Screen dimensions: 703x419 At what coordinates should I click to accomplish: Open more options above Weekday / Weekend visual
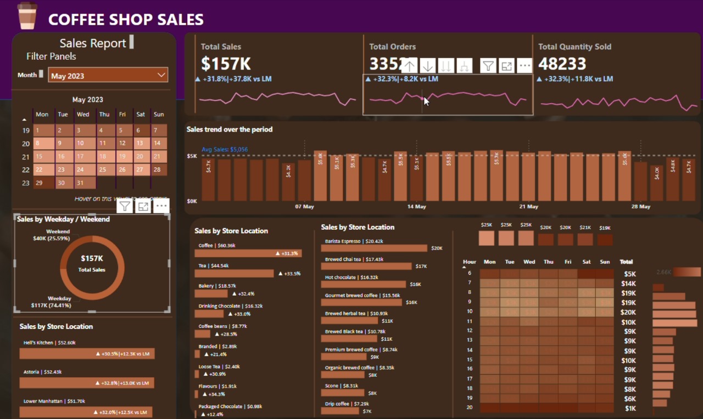pos(161,206)
